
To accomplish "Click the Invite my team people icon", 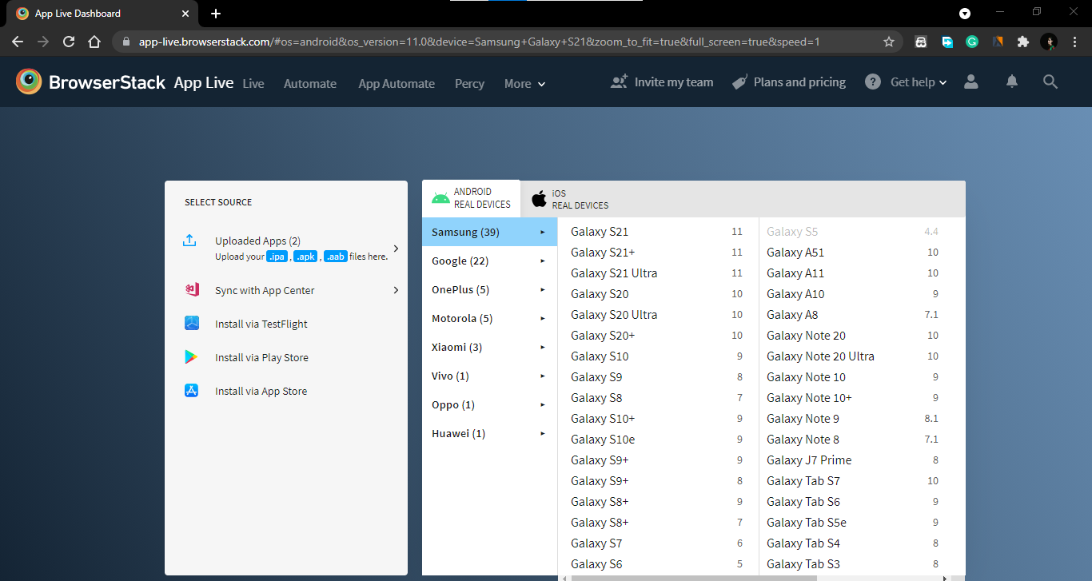I will (619, 82).
